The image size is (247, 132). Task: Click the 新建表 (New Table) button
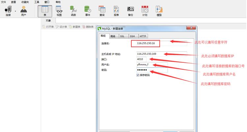point(75,27)
